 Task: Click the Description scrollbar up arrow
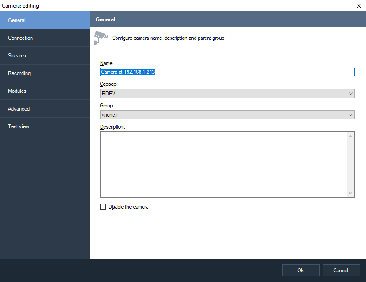350,136
